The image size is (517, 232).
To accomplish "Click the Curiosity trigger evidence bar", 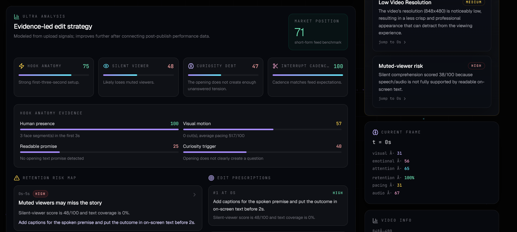I will pyautogui.click(x=262, y=152).
